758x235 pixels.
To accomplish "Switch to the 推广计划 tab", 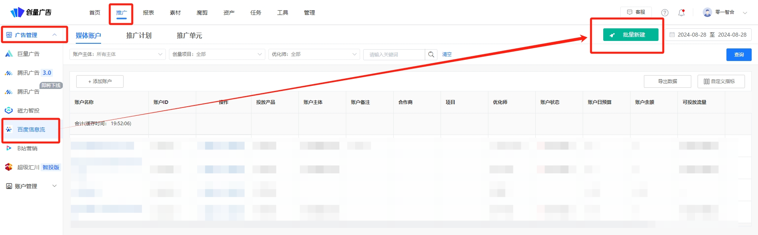I will (139, 35).
